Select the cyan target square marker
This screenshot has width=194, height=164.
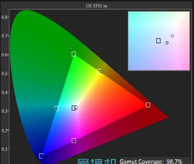pos(56,109)
